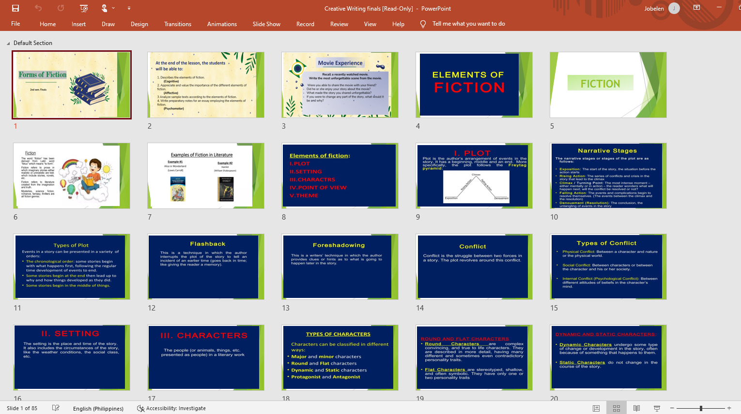The width and height of the screenshot is (741, 414).
Task: Click the spell check icon in status bar
Action: (x=56, y=408)
